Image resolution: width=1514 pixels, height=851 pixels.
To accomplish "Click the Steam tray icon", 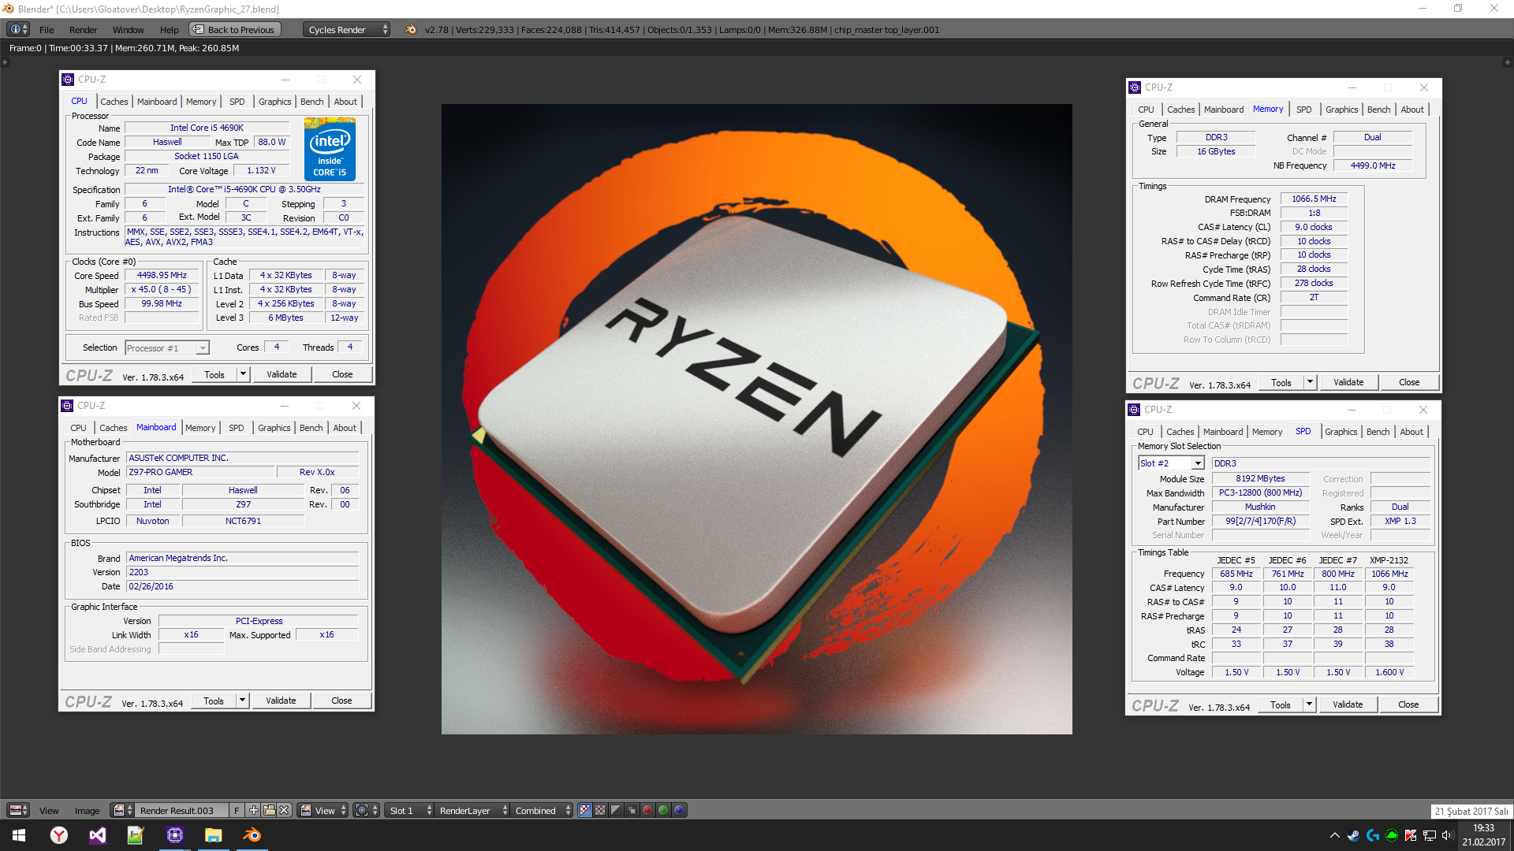I will click(1353, 835).
